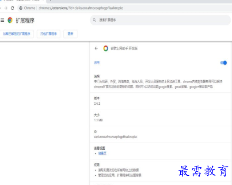Disable the extension with the 启用 toggle
The width and height of the screenshot is (232, 185).
click(224, 63)
